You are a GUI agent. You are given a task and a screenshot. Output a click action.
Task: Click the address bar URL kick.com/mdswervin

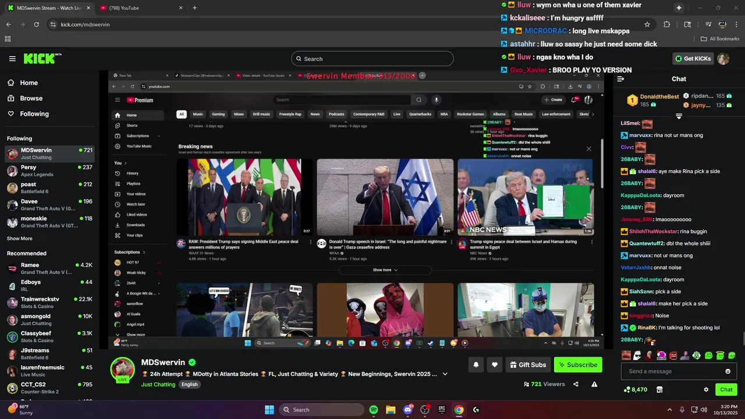[x=85, y=24]
